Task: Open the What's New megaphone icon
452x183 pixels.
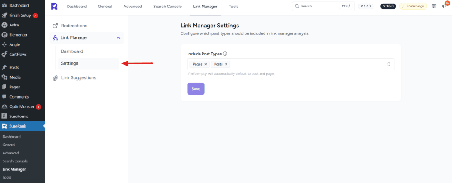Action: (444, 6)
